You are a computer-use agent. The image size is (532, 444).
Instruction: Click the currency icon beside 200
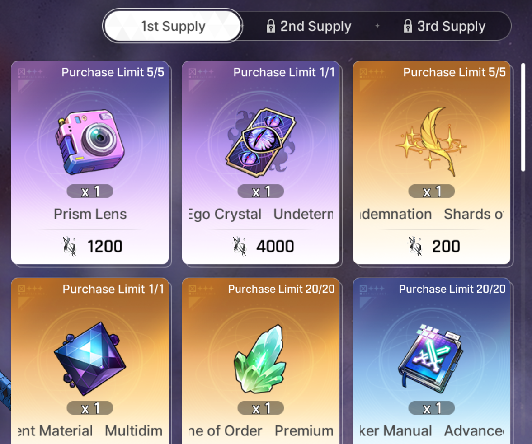tap(414, 246)
